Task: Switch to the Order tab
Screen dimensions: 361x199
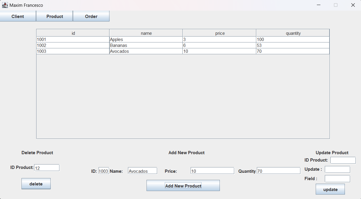Action: 91,17
